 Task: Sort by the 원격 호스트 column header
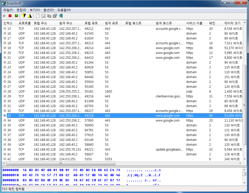point(169,23)
